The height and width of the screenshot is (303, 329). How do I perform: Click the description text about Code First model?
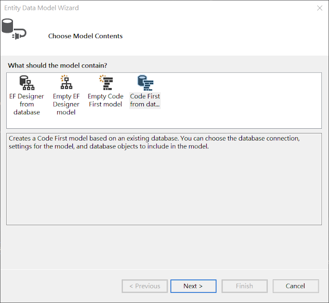(x=154, y=142)
